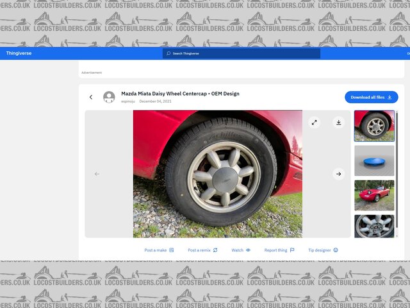
Task: Open the designer's profile avatar
Action: coord(110,98)
